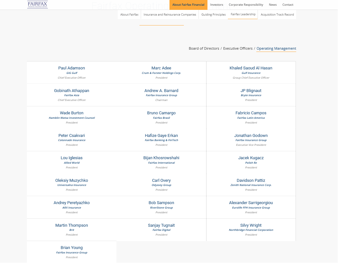Click Silvy Wright of Northbridge Financial
The height and width of the screenshot is (263, 338).
coord(251,225)
